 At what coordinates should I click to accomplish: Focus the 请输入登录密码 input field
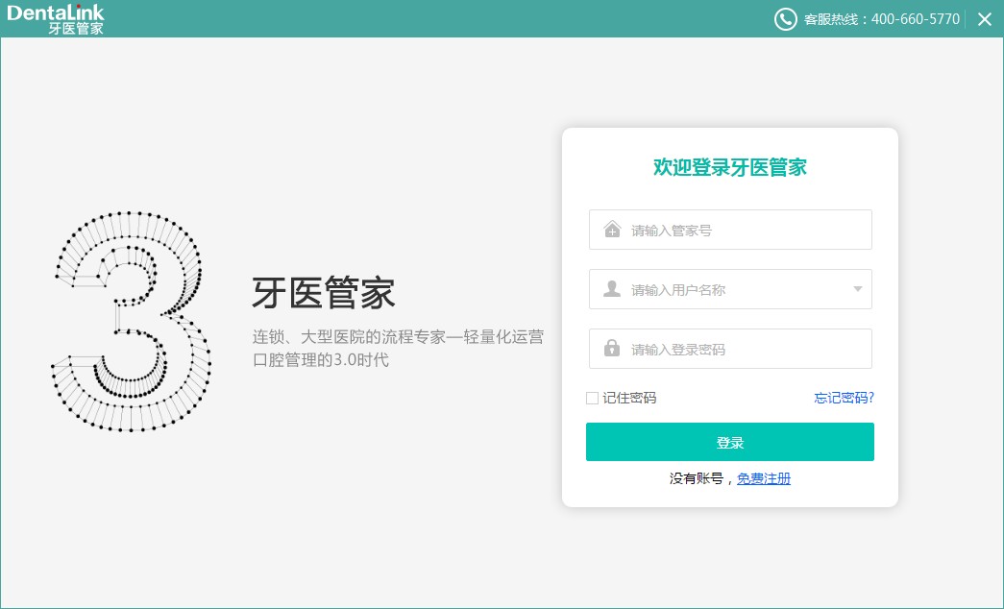[730, 349]
